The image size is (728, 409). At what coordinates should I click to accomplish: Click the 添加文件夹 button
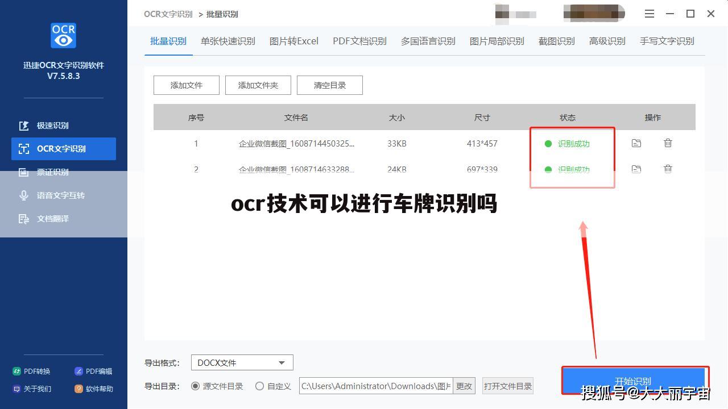(x=258, y=85)
